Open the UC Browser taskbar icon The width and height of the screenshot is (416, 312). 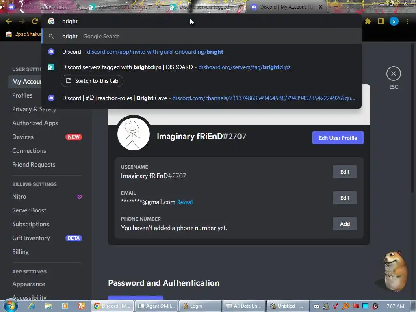[81, 306]
